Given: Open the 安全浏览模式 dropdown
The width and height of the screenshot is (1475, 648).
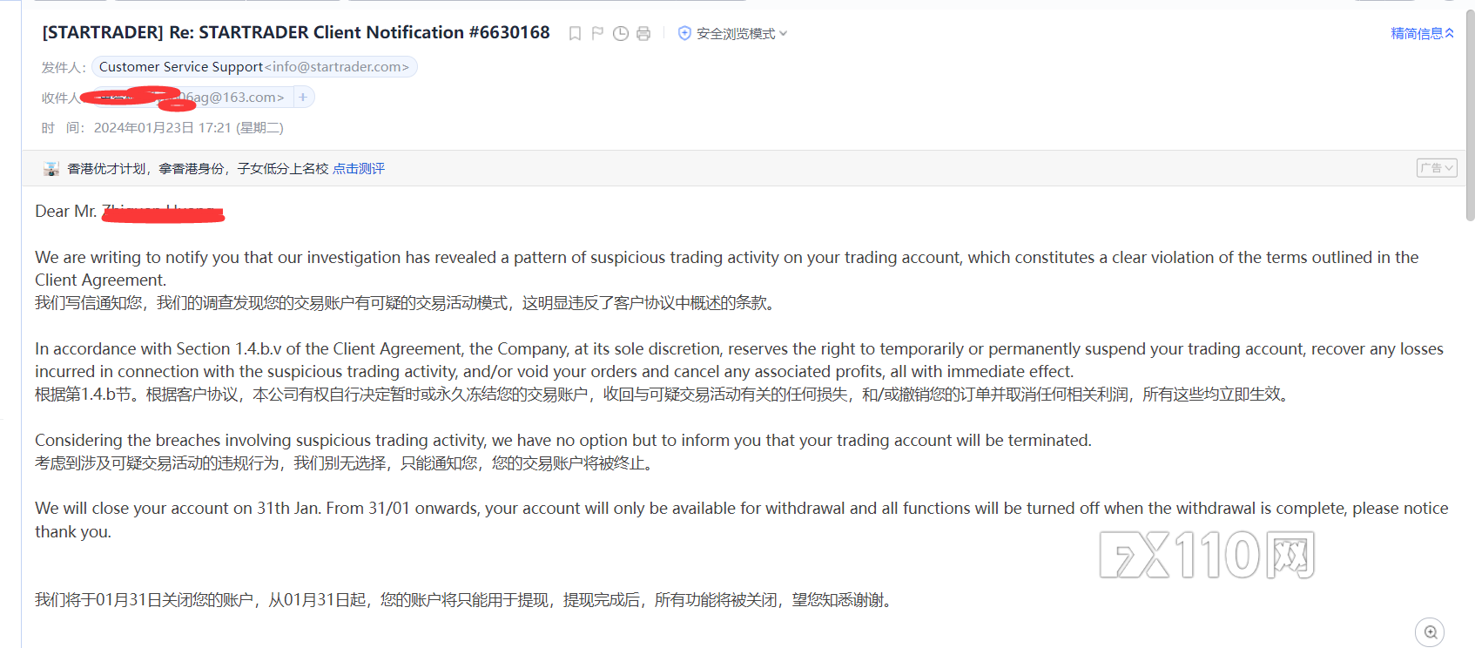Looking at the screenshot, I should [742, 33].
